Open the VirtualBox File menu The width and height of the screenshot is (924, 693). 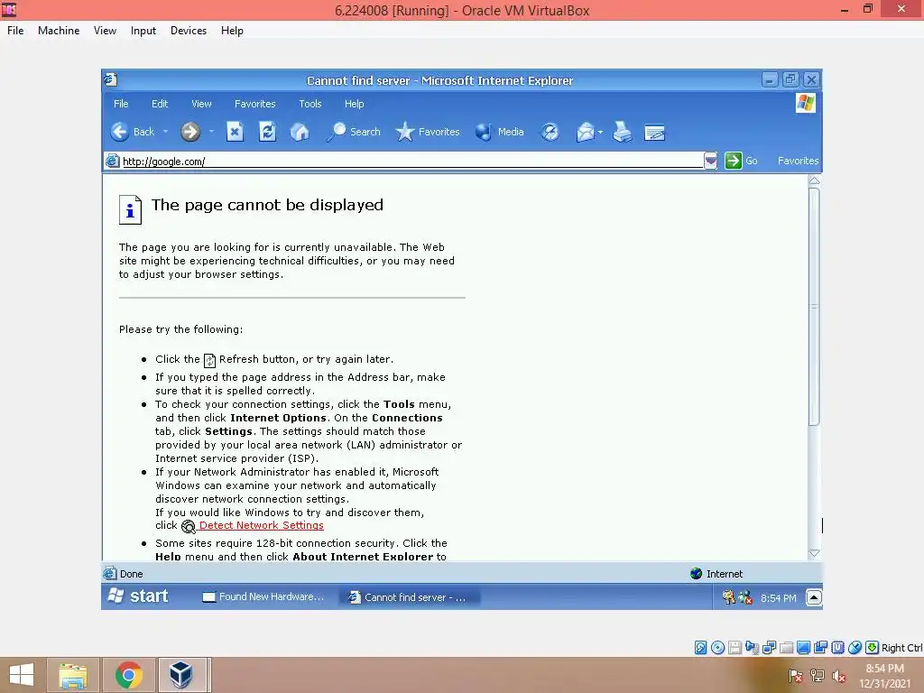tap(15, 31)
